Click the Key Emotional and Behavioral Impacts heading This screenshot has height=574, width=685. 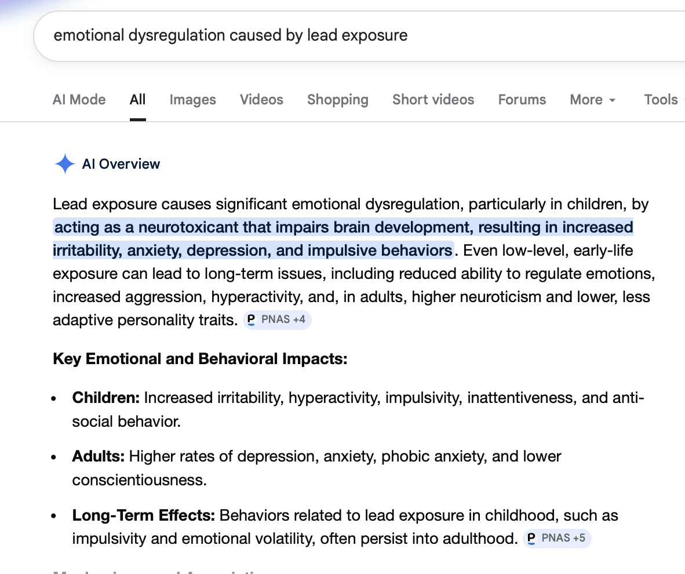[x=200, y=359]
